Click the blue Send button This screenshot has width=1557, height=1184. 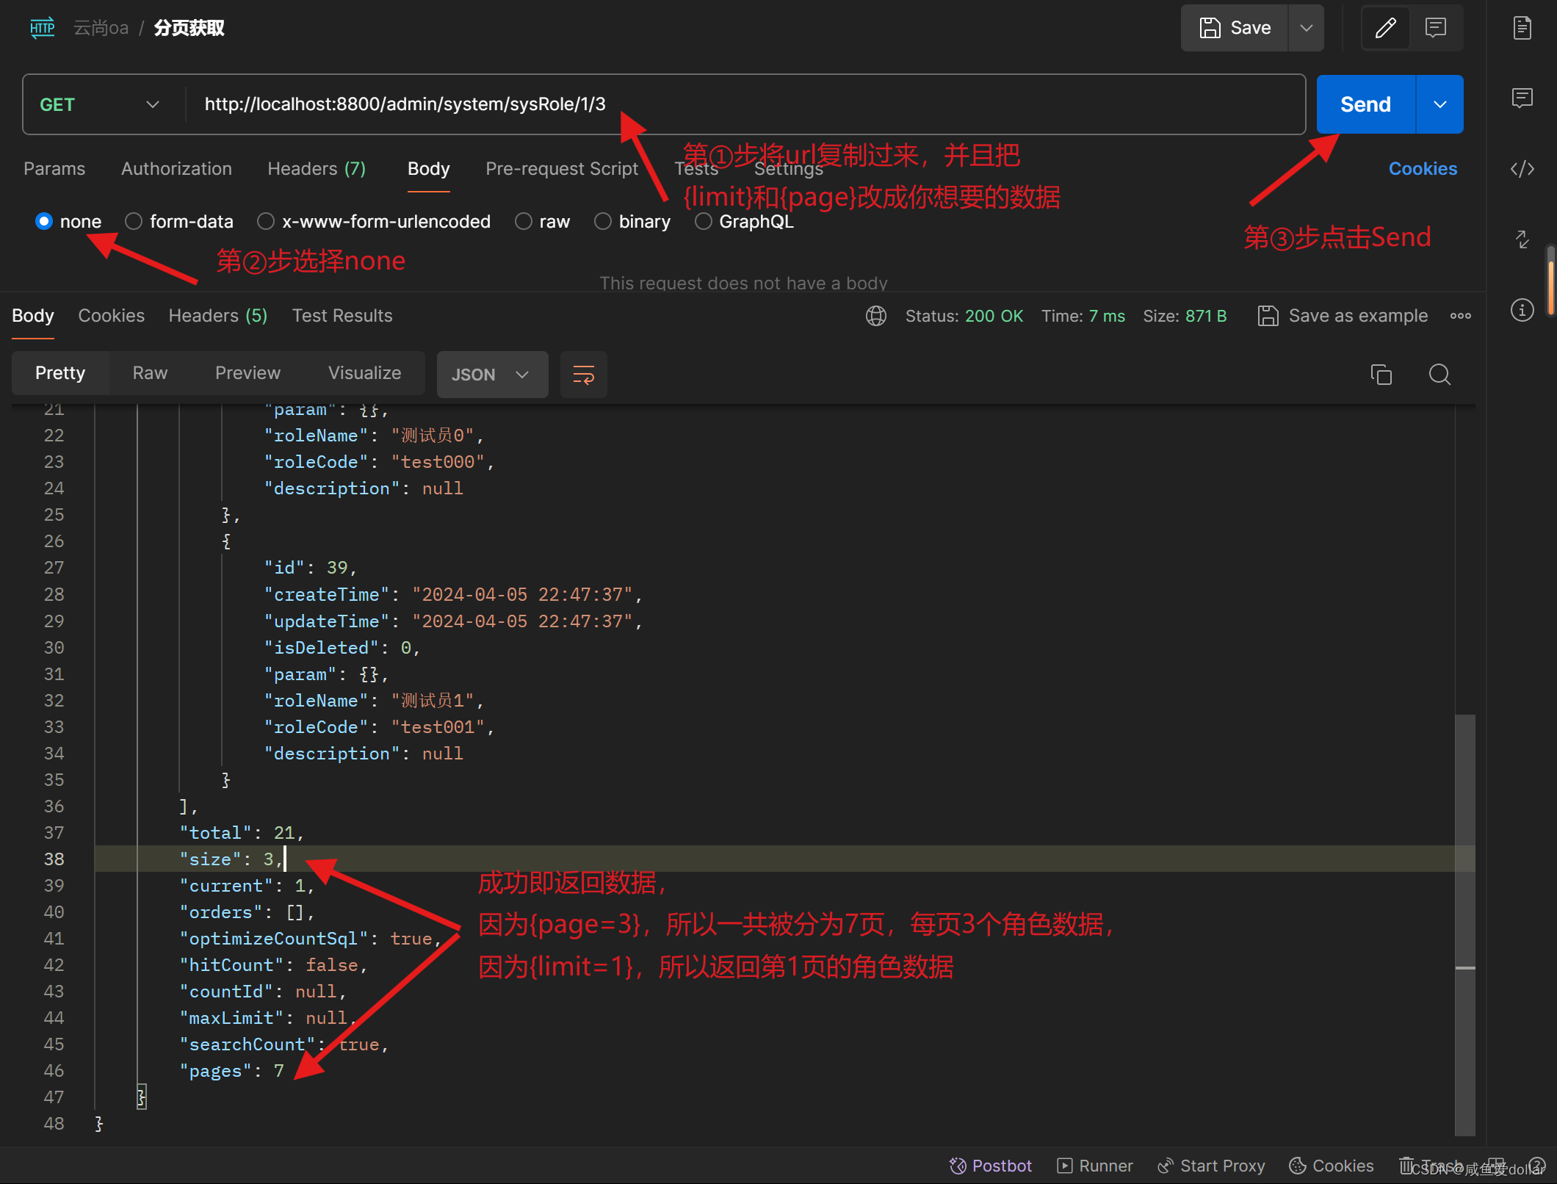coord(1365,104)
